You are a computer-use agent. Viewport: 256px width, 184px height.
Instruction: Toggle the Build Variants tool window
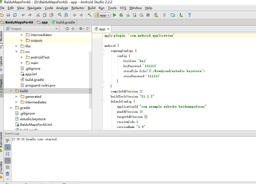pyautogui.click(x=2, y=142)
